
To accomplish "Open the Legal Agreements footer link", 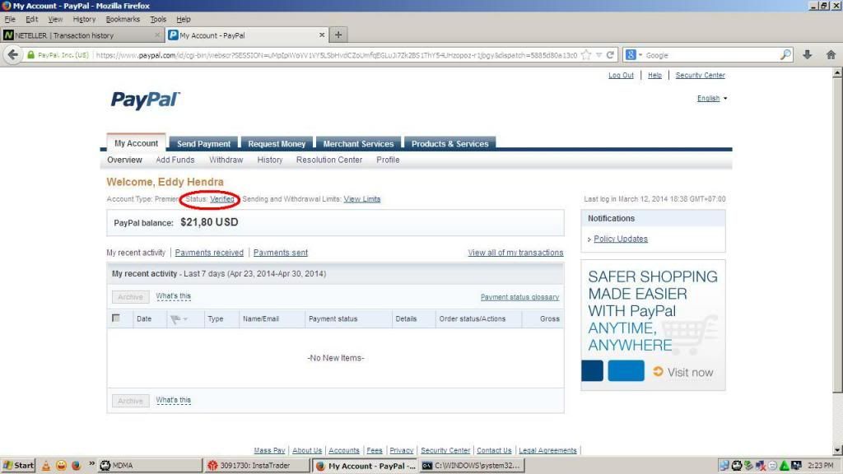I will 547,450.
